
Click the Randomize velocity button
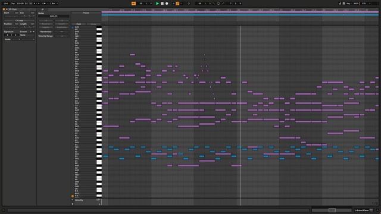click(46, 32)
